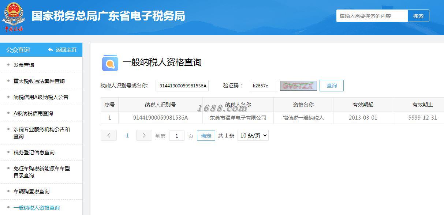444x215 pixels.
Task: Select A级纳税信用查询 menu item
Action: coord(33,113)
